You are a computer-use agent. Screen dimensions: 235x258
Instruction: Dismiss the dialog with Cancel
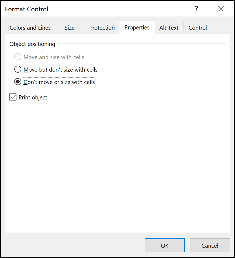[210, 245]
